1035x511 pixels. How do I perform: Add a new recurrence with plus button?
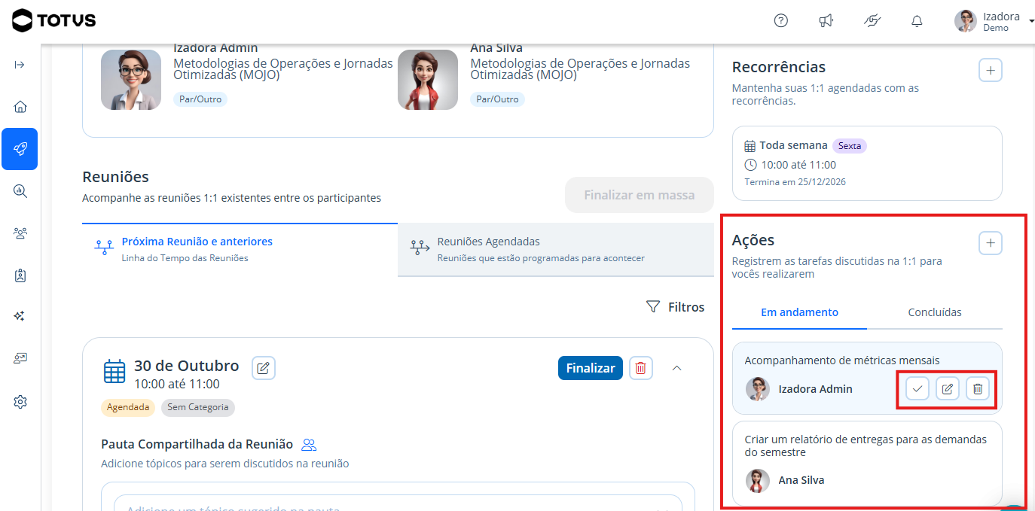coord(991,70)
